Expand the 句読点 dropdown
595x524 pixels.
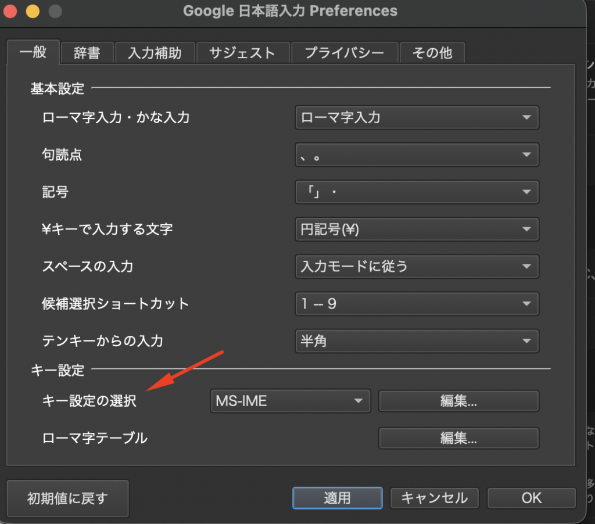point(417,155)
